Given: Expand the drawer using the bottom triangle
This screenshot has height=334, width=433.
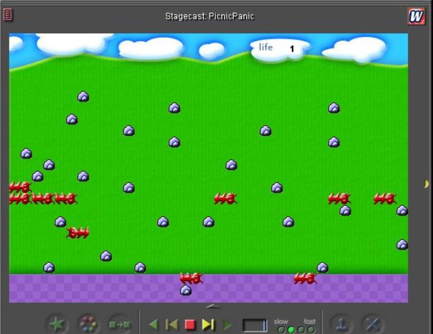Looking at the screenshot, I should 213,306.
